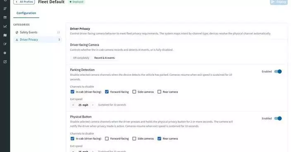Open the line chart analytics sidebar icon
Screen dimensions: 291x152
(x=5, y=26)
